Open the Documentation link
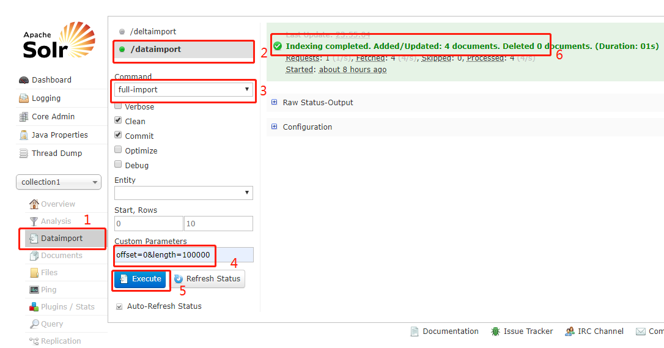 (x=450, y=331)
